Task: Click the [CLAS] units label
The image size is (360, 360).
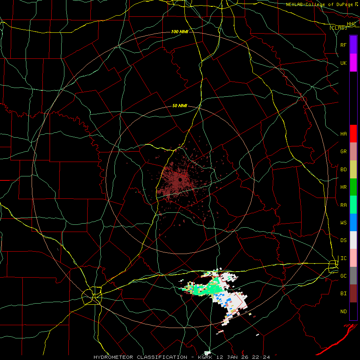Action: click(338, 28)
